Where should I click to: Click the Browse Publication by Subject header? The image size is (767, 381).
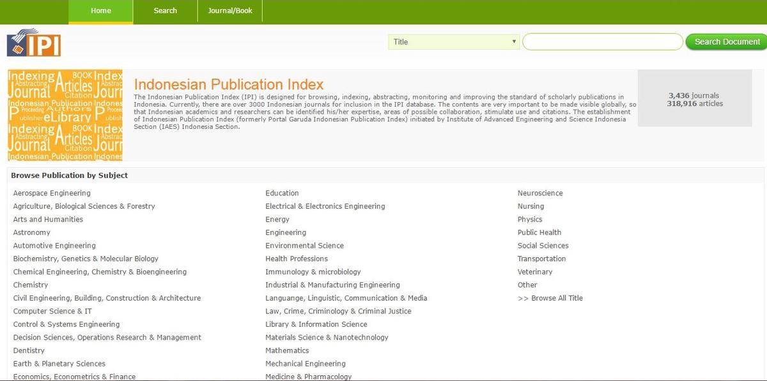pos(69,176)
